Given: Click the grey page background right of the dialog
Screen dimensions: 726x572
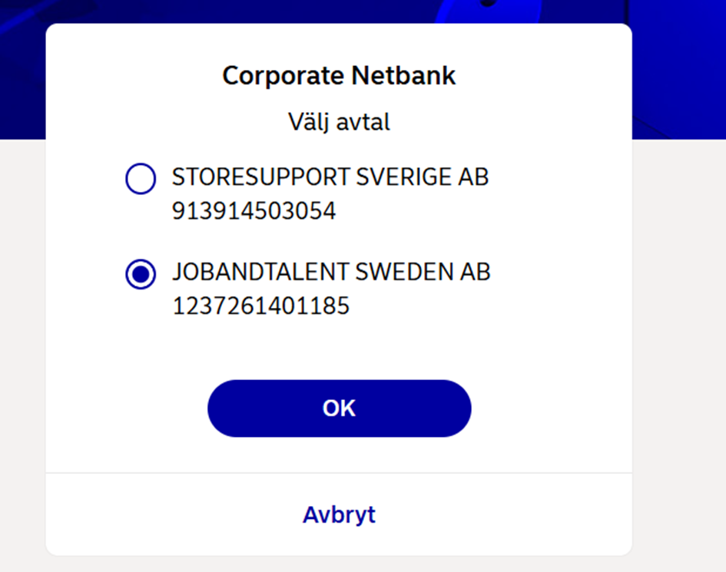Looking at the screenshot, I should (679, 346).
